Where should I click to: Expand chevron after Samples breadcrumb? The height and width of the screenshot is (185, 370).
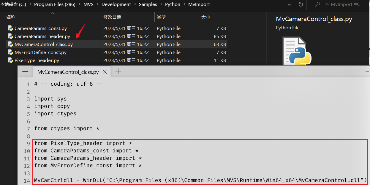pyautogui.click(x=161, y=4)
